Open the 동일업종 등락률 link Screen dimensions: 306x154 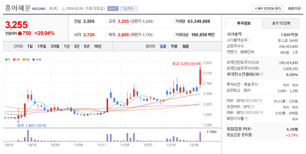pos(240,135)
